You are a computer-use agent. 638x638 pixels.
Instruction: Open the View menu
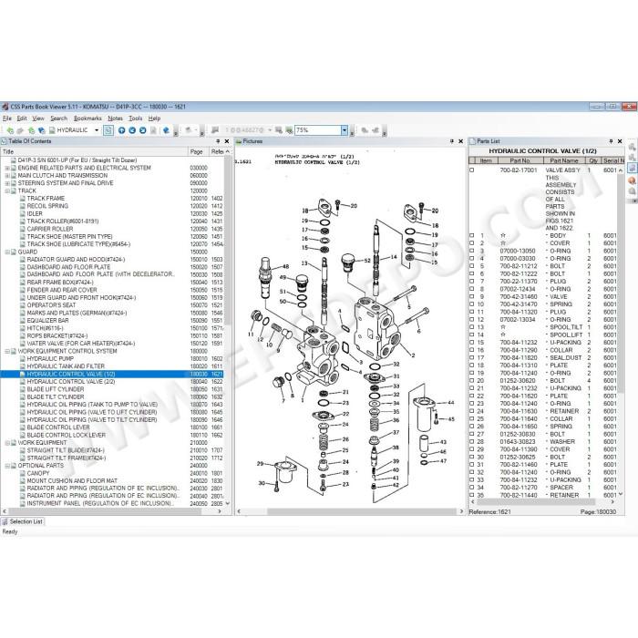[38, 118]
